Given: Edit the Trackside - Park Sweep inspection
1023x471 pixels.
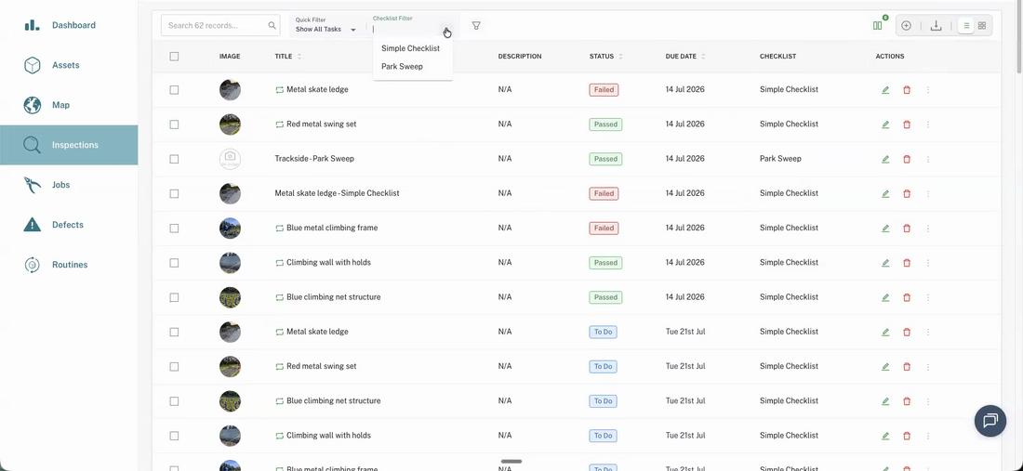Looking at the screenshot, I should pyautogui.click(x=885, y=159).
